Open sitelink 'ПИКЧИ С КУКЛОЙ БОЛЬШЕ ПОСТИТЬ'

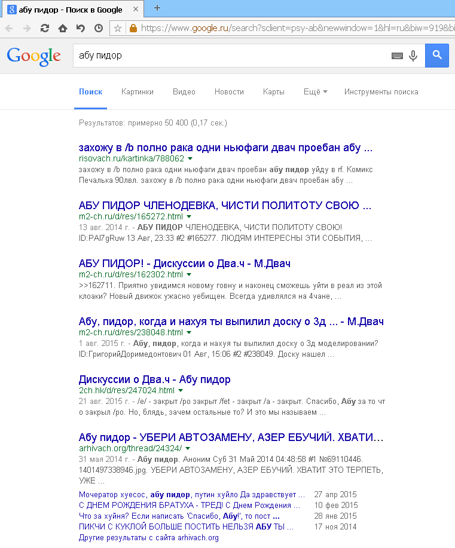(x=186, y=527)
